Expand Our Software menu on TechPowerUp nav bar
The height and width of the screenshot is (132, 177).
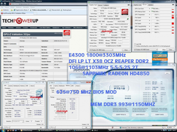tap(67, 28)
